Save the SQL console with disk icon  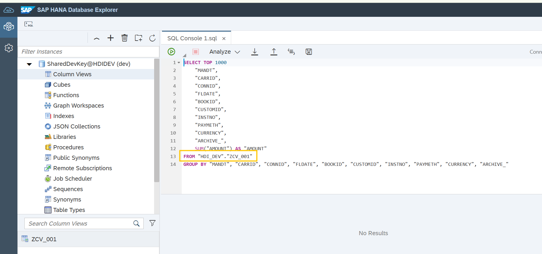(x=309, y=52)
